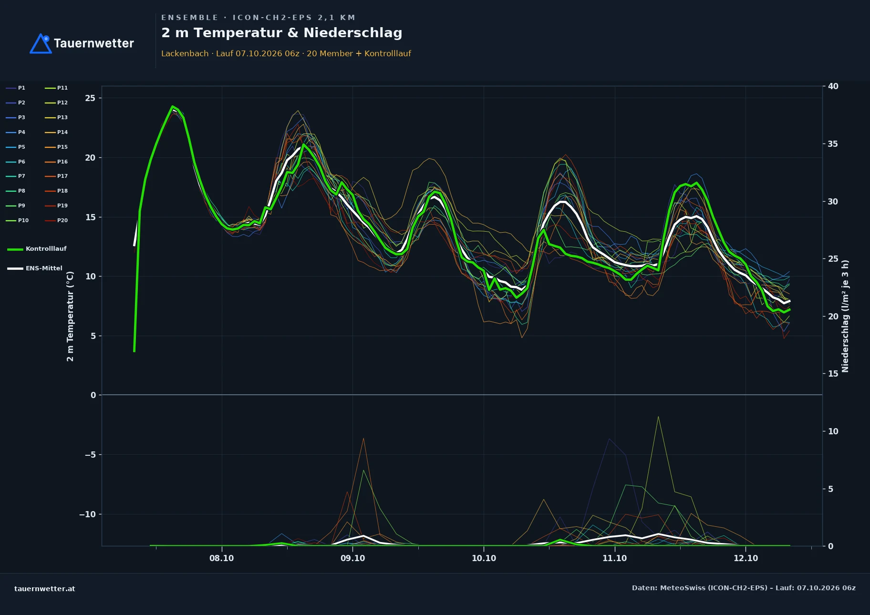This screenshot has width=870, height=615.
Task: Click the '2 m Temperatur (°C)' axis title
Action: (x=70, y=316)
